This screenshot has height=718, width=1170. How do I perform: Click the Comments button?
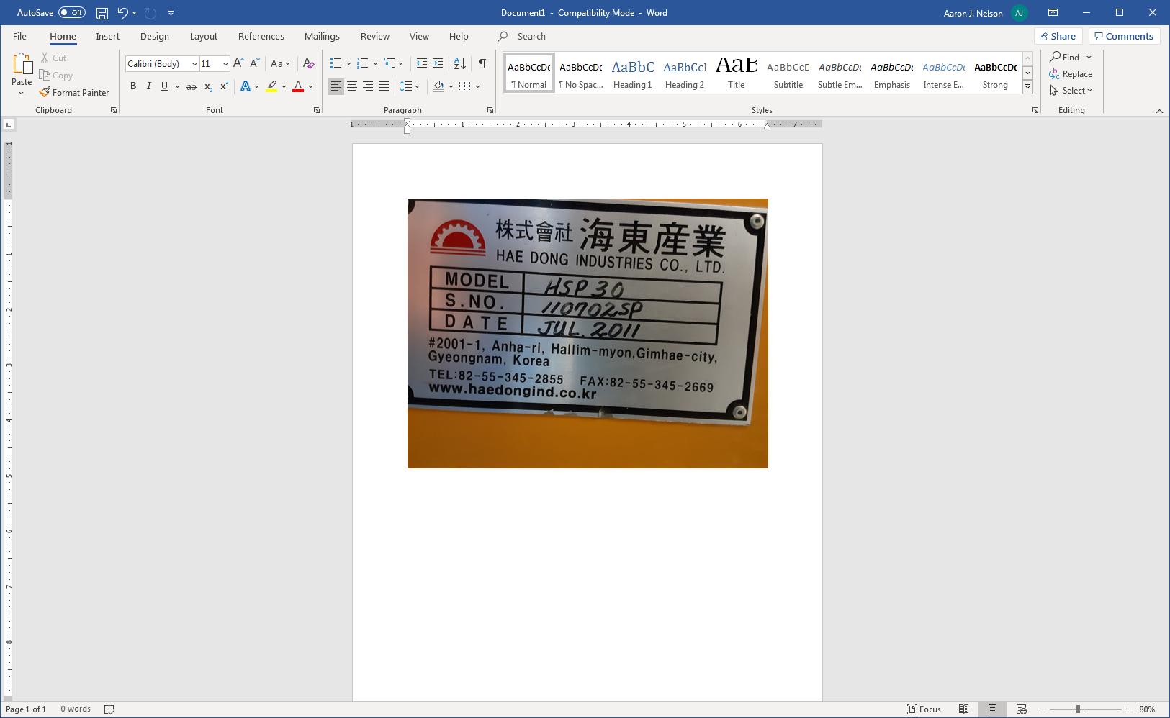click(x=1123, y=36)
